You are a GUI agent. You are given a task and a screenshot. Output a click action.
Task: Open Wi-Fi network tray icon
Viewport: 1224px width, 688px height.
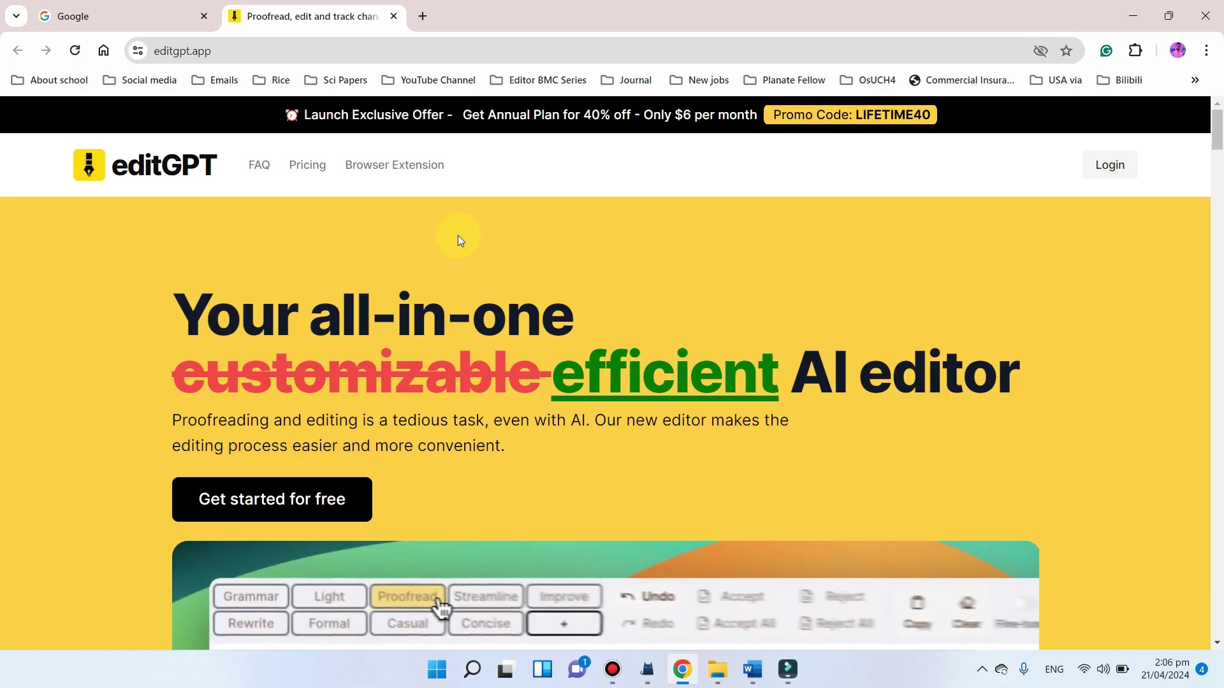click(x=1084, y=669)
